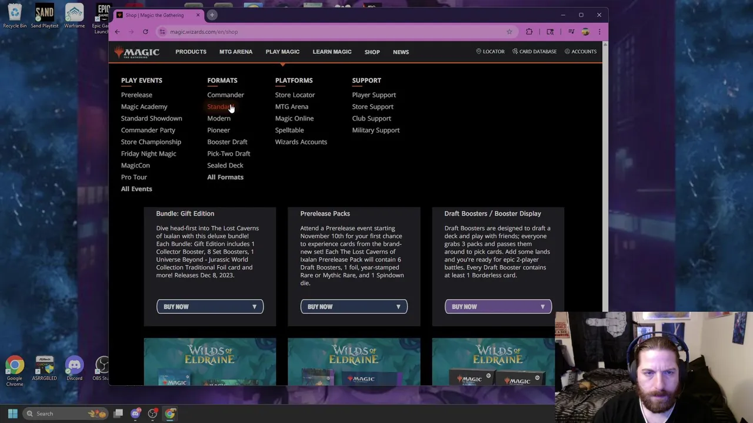Open the Locator pin icon link
The image size is (753, 423).
point(490,52)
